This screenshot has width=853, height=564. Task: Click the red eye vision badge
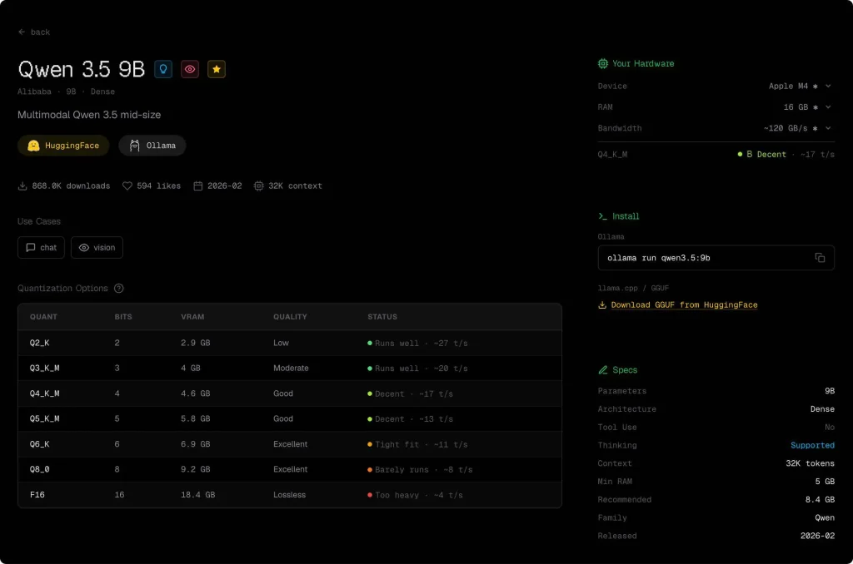190,70
